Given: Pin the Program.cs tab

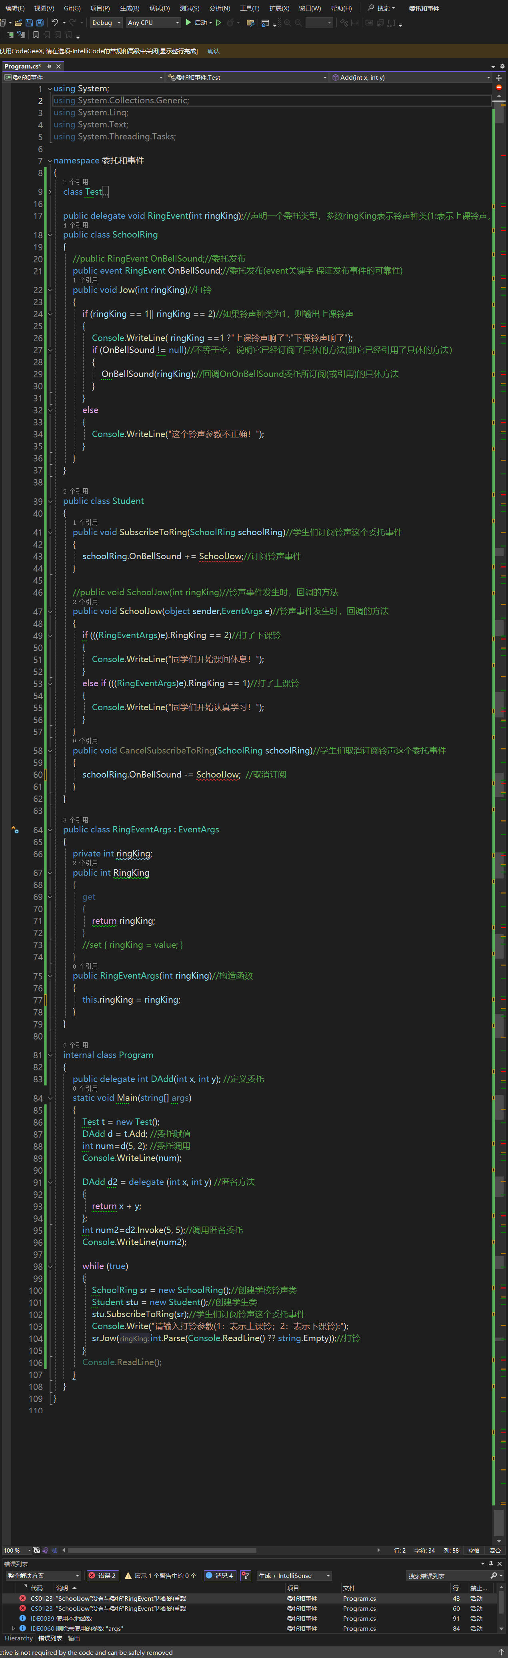Looking at the screenshot, I should tap(49, 66).
